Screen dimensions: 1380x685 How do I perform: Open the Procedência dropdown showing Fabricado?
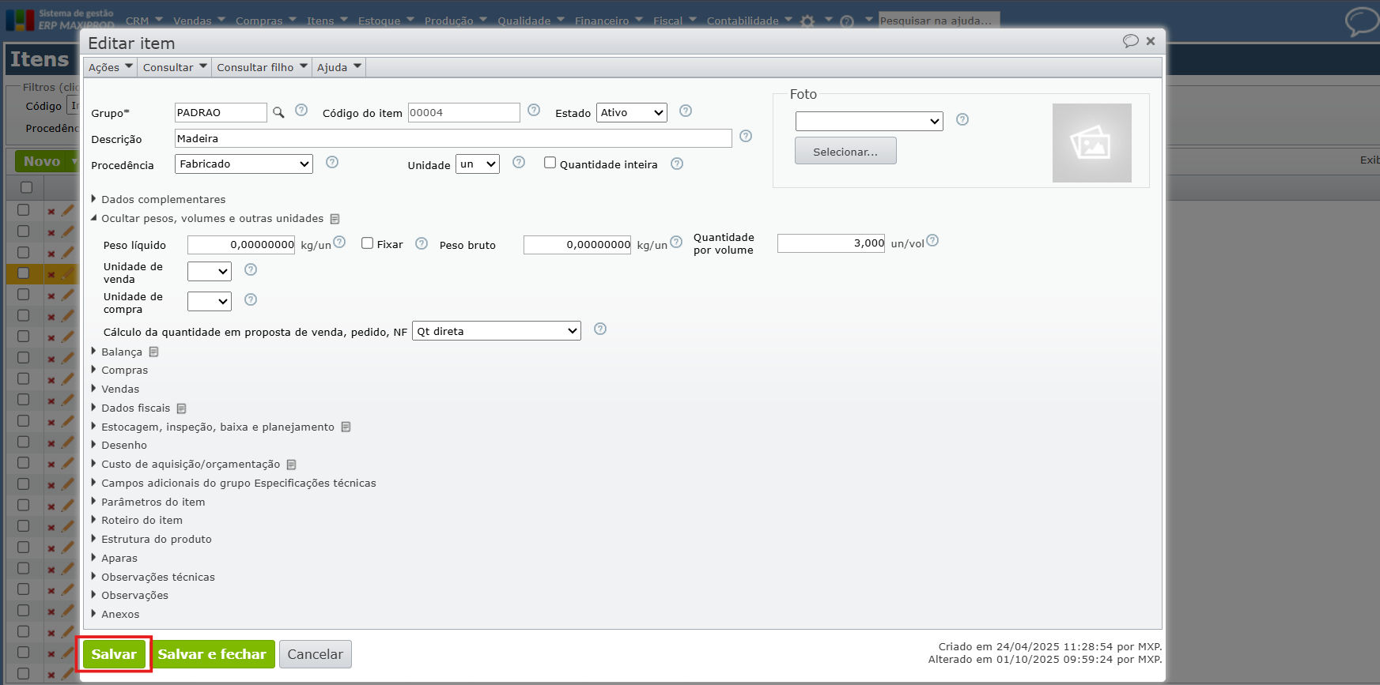[x=244, y=164]
